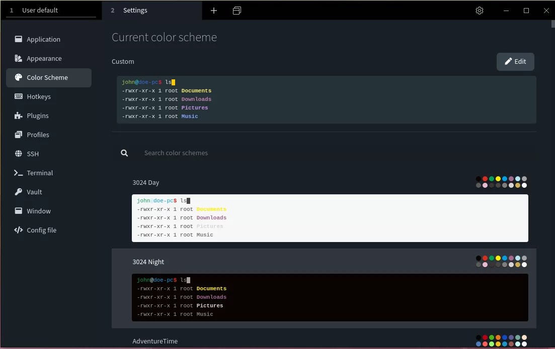Click the Current color scheme heading
The image size is (555, 349).
click(164, 37)
